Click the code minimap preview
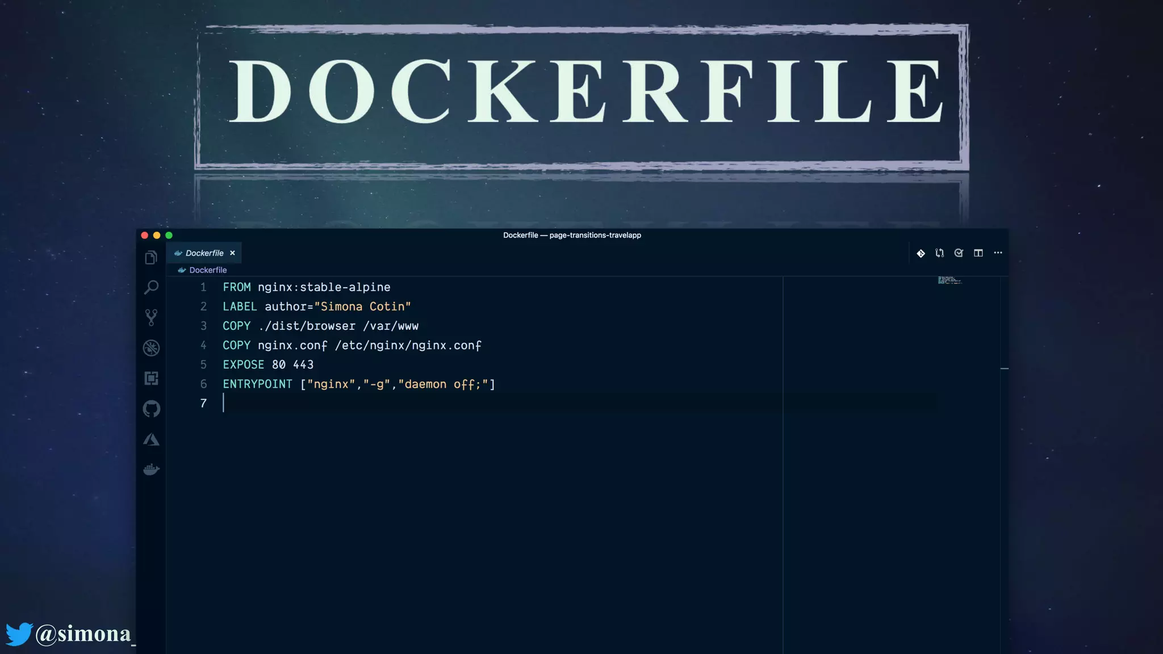Screen dimensions: 1163x654 tap(949, 280)
